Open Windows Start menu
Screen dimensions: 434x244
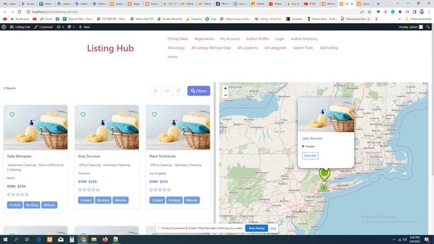coord(5,239)
